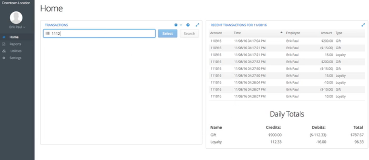The width and height of the screenshot is (369, 160).
Task: Click the 10.00 Loyalty amount at 04:28:07
Action: tap(329, 96)
